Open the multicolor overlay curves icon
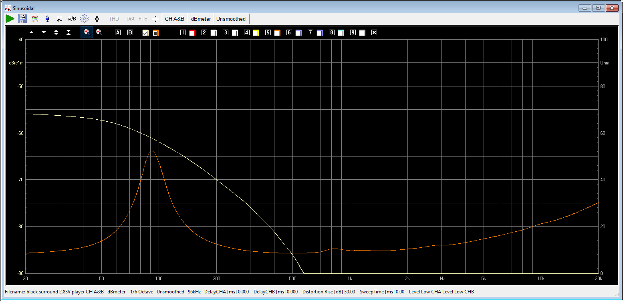 click(x=35, y=18)
